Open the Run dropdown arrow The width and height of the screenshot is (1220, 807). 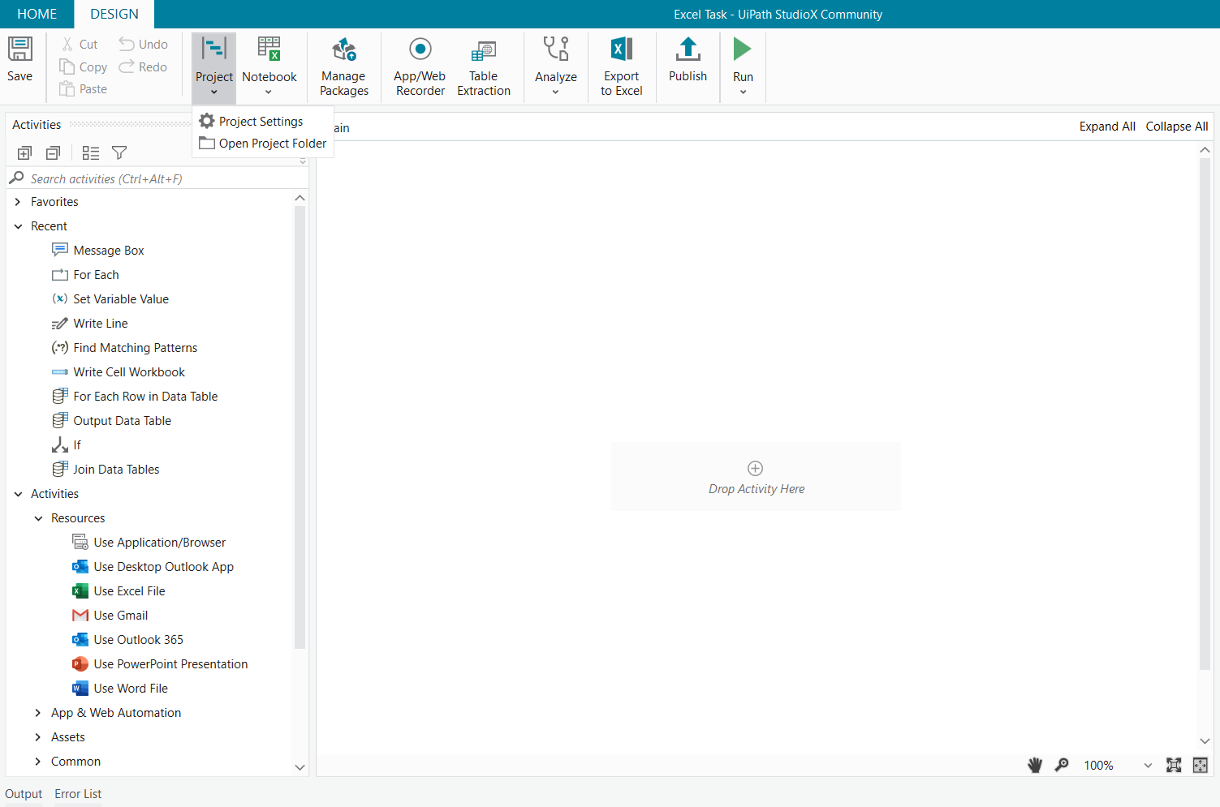tap(743, 92)
